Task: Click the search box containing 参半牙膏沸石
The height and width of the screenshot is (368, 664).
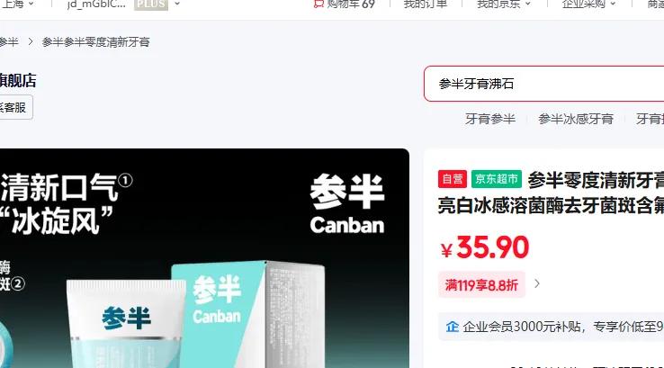Action: (543, 84)
